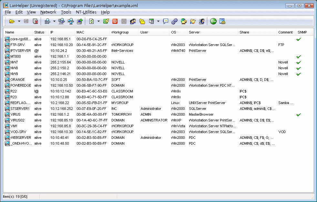Click the red shutdown power icon
317x202 pixels.
point(115,22)
